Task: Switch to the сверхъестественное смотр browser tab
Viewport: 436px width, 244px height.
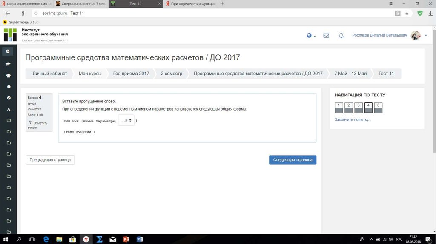Action: tap(27, 3)
